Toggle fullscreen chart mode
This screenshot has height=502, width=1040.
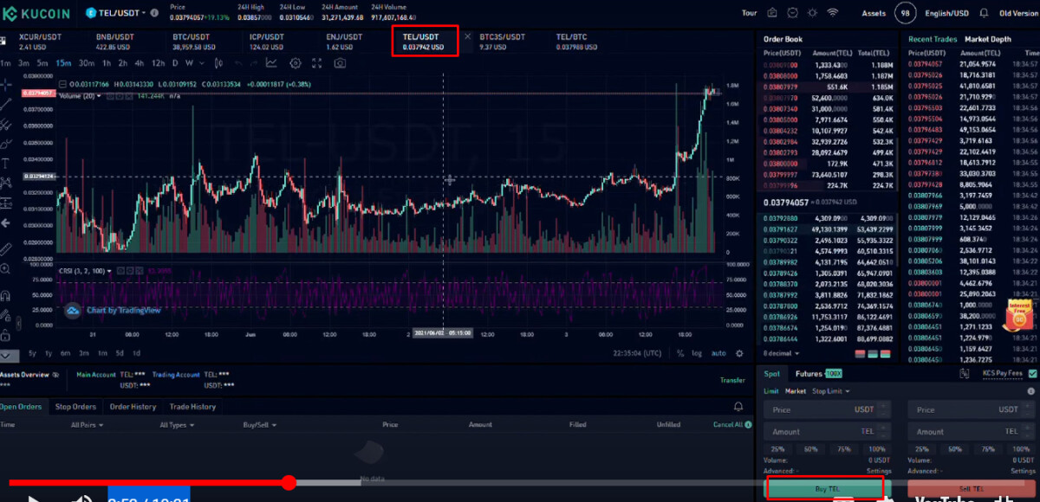(316, 63)
